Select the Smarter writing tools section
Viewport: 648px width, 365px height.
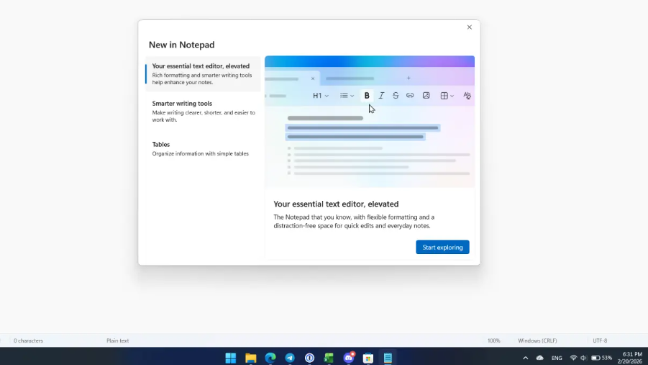(202, 111)
